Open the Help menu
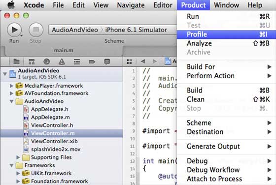This screenshot has width=276, height=185. coord(255,5)
